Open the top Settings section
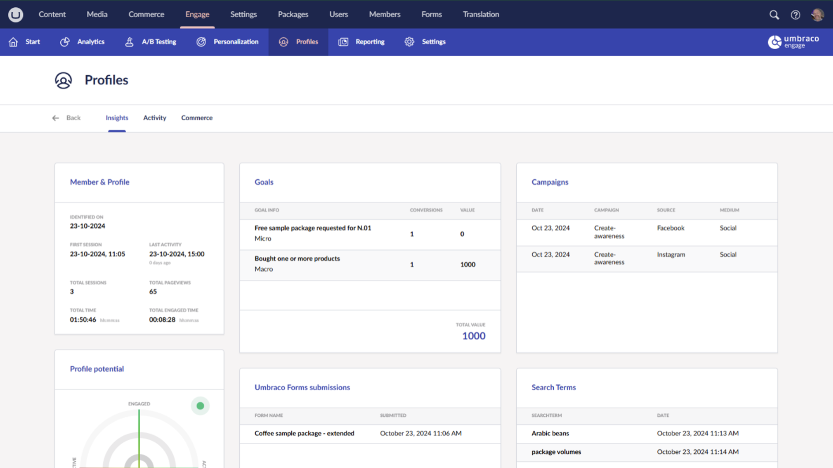833x468 pixels. [243, 14]
